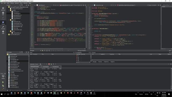
Task: Click the locator search input field
Action: pyautogui.click(x=18, y=91)
